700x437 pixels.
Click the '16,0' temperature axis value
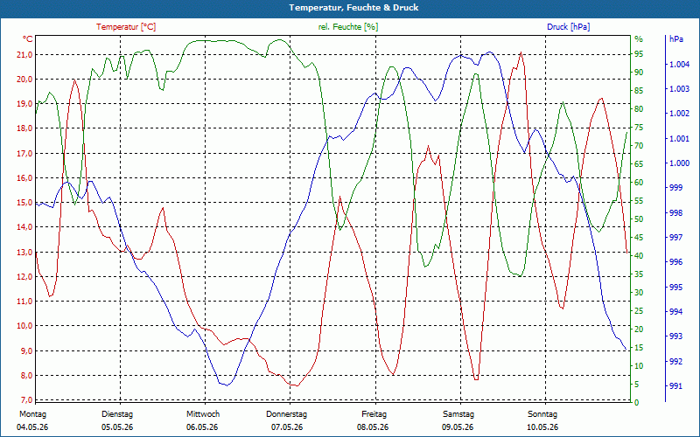point(24,178)
